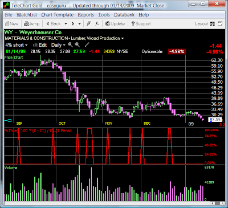This screenshot has height=208, width=228.
Task: Click the Jump toolbar button
Action: (31, 24)
